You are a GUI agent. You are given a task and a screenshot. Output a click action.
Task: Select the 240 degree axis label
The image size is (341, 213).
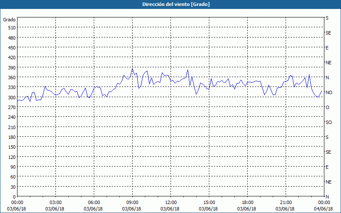pos(12,117)
